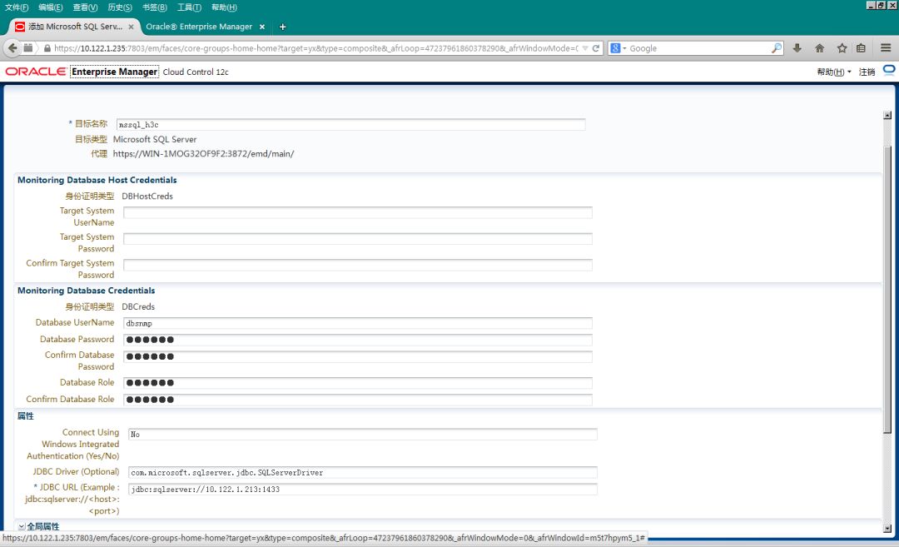Open the 工具(T) menu
Screen dimensions: 899x547
click(x=189, y=7)
